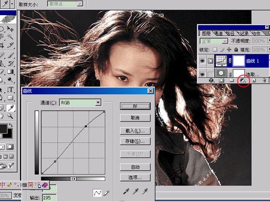This screenshot has height=202, width=270.
Task: Choose the set gray point eyedropper
Action: coord(136,191)
